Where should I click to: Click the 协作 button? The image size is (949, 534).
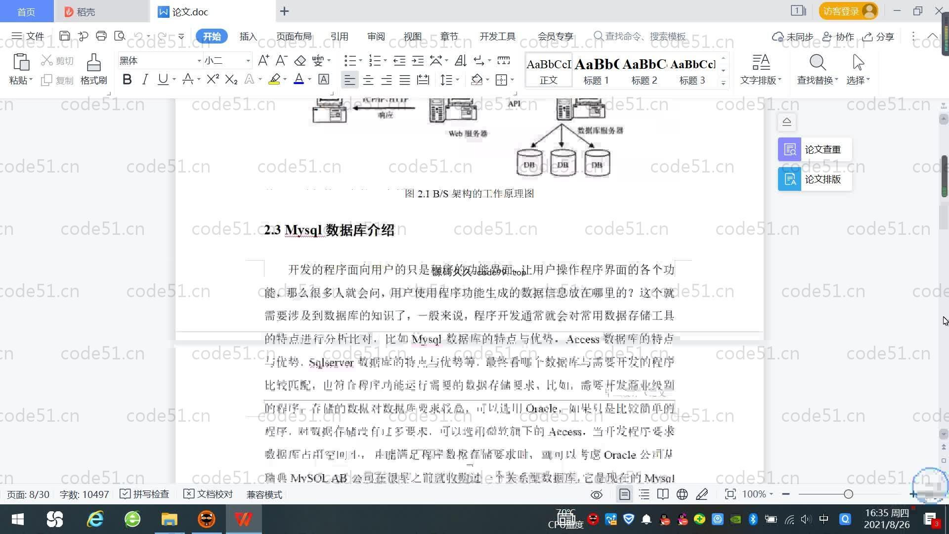pyautogui.click(x=838, y=37)
